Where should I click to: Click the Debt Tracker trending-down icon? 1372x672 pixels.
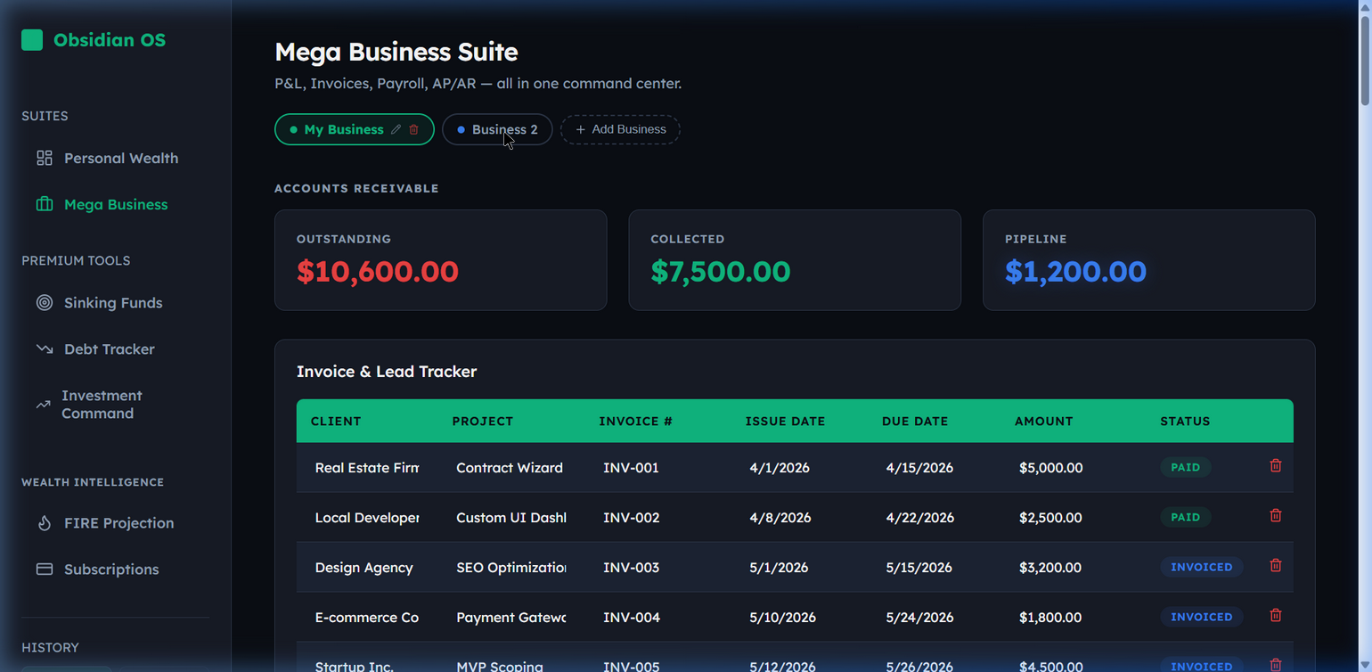[45, 348]
